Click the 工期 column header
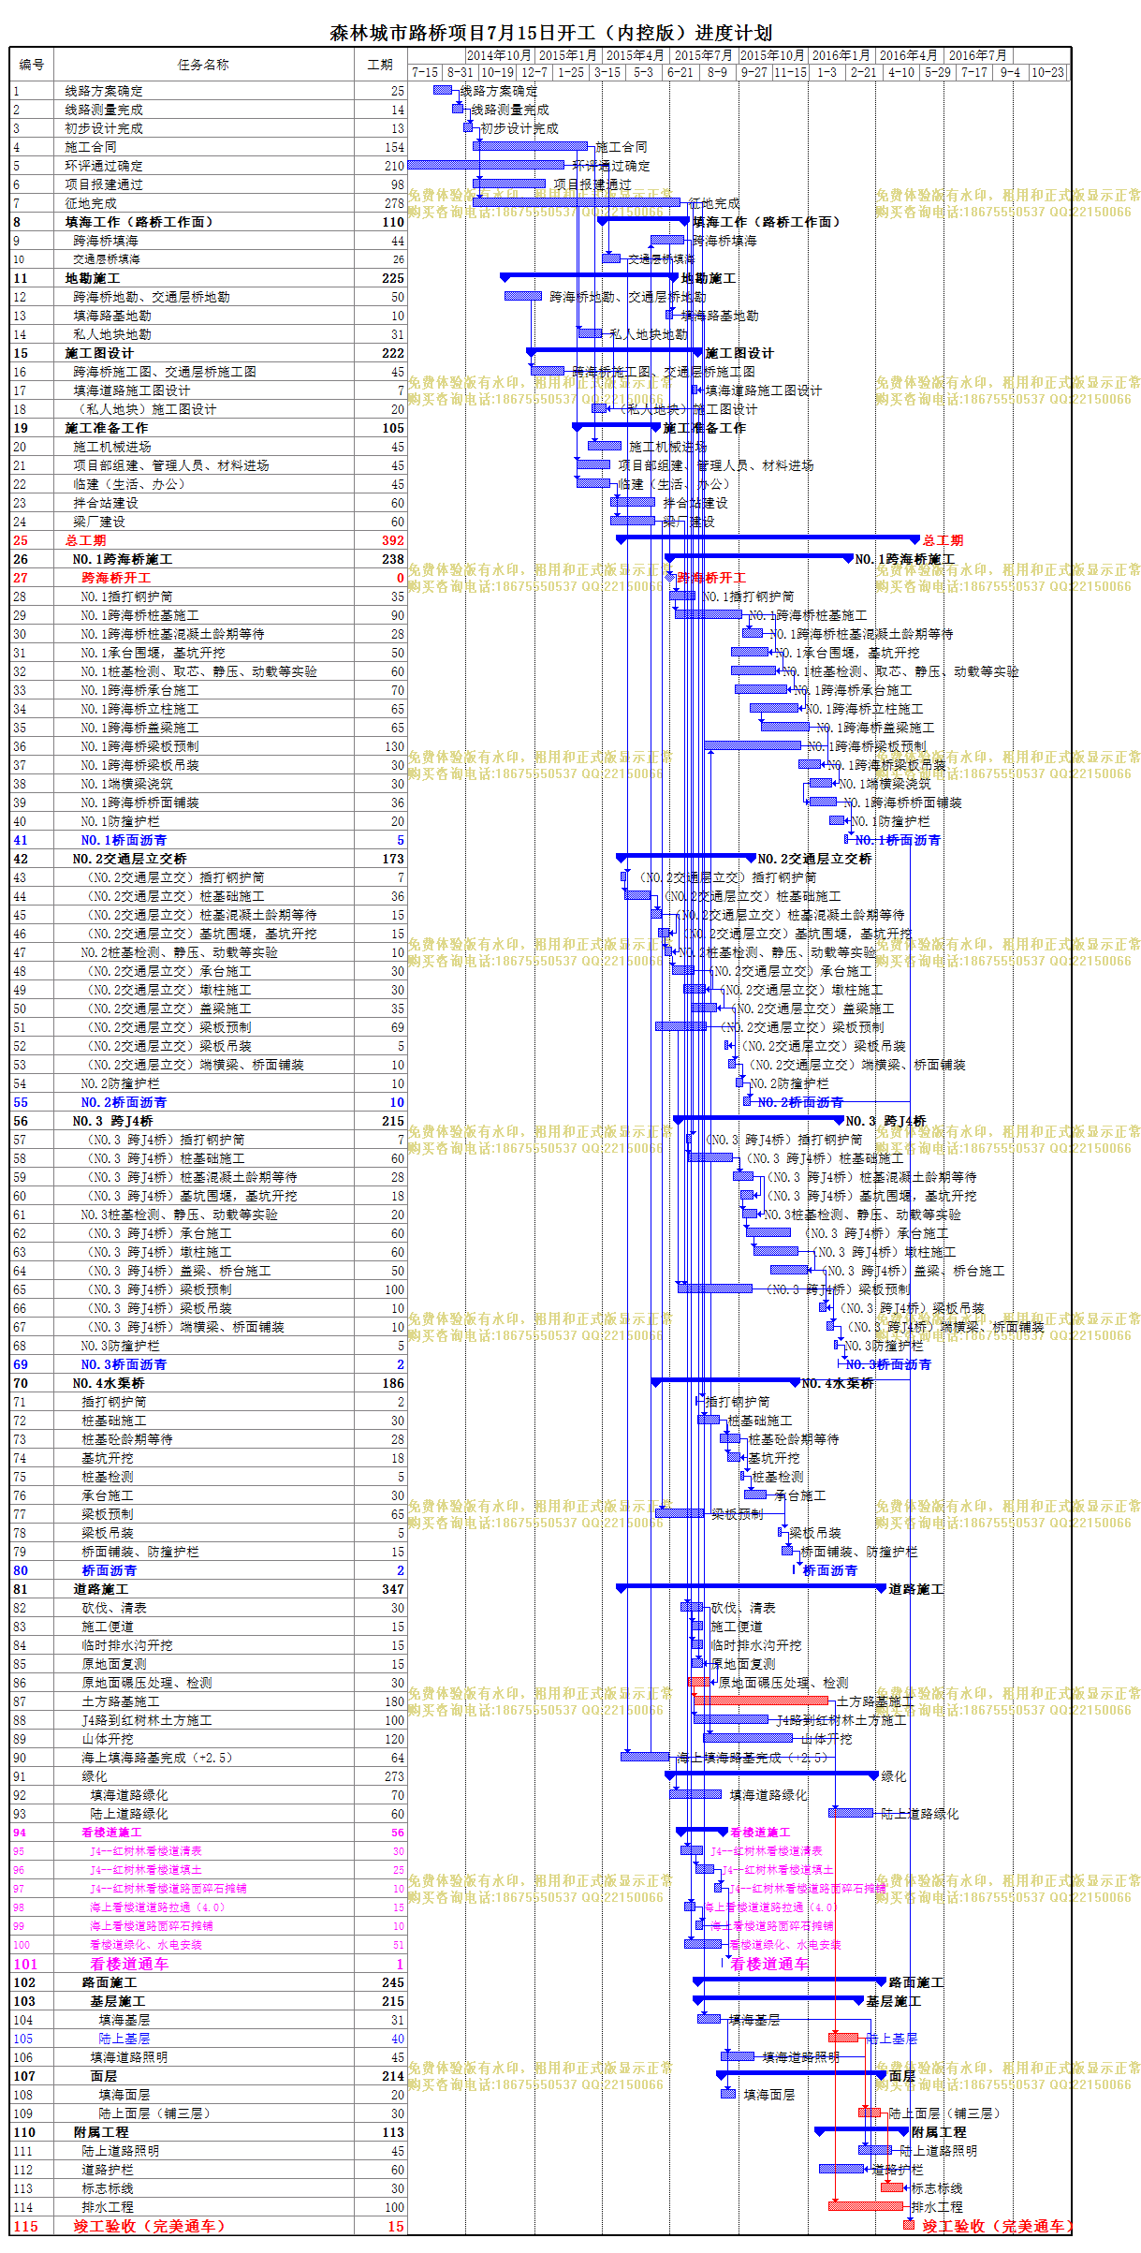The width and height of the screenshot is (1141, 2253). (x=380, y=65)
